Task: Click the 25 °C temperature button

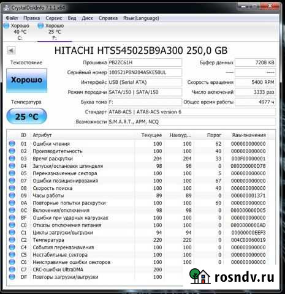Action: click(27, 116)
